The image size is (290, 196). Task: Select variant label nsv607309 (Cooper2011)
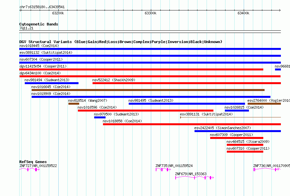(x=231, y=135)
